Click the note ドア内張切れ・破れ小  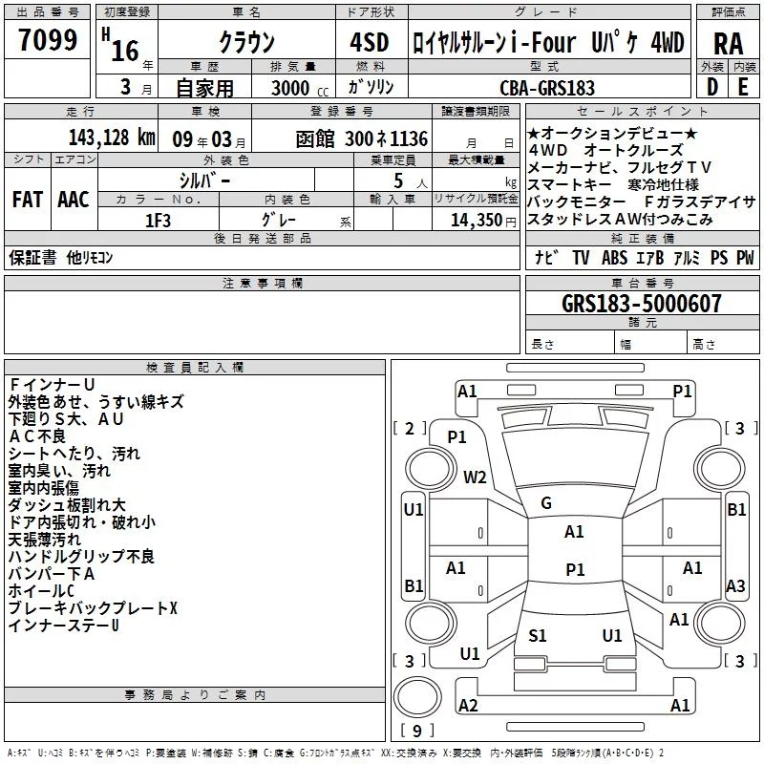click(x=82, y=521)
